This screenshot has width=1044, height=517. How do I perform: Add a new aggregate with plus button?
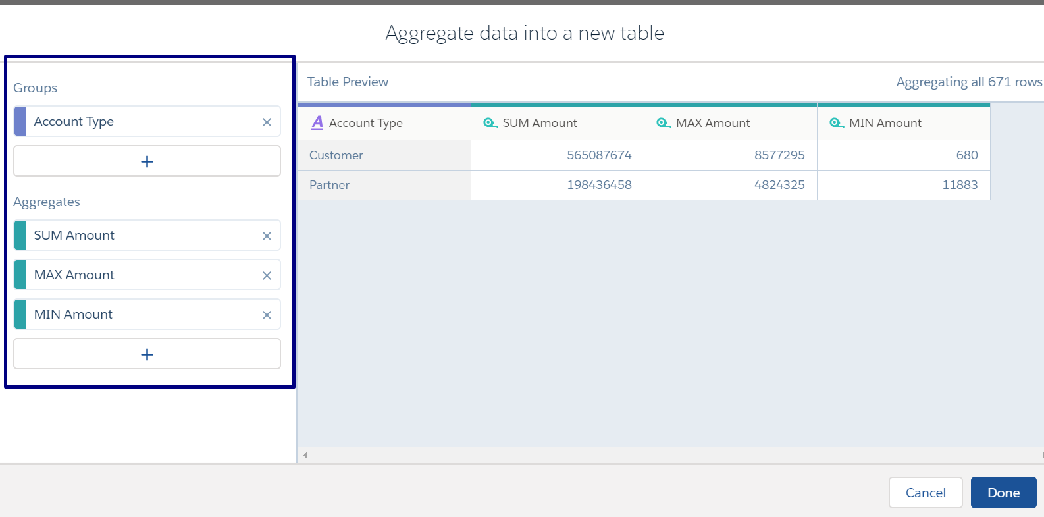click(147, 354)
